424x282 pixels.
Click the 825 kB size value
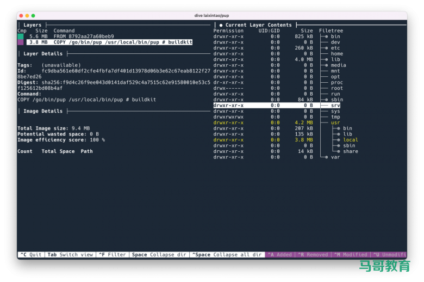[x=304, y=36]
